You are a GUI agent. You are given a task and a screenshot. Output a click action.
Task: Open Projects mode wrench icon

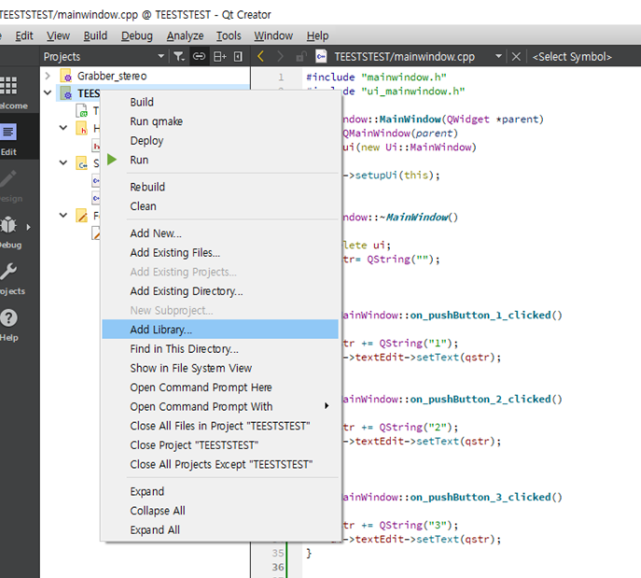[x=8, y=277]
